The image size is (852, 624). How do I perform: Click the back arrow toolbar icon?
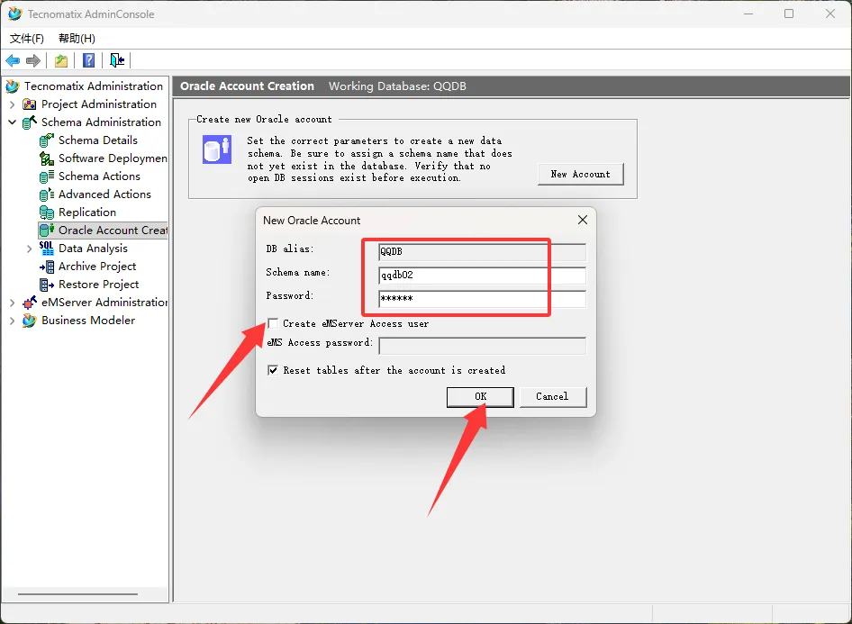[x=13, y=60]
